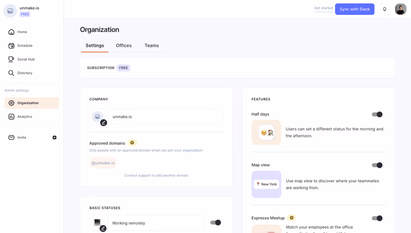Click the company name input field
This screenshot has width=411, height=233.
(166, 116)
